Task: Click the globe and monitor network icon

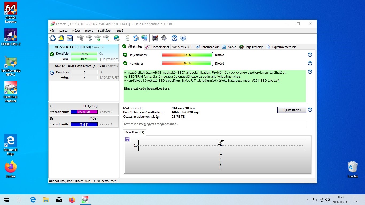Action: [145, 38]
